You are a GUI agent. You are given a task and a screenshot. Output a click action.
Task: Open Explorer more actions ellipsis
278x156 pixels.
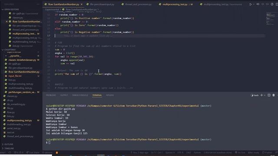coord(38,4)
